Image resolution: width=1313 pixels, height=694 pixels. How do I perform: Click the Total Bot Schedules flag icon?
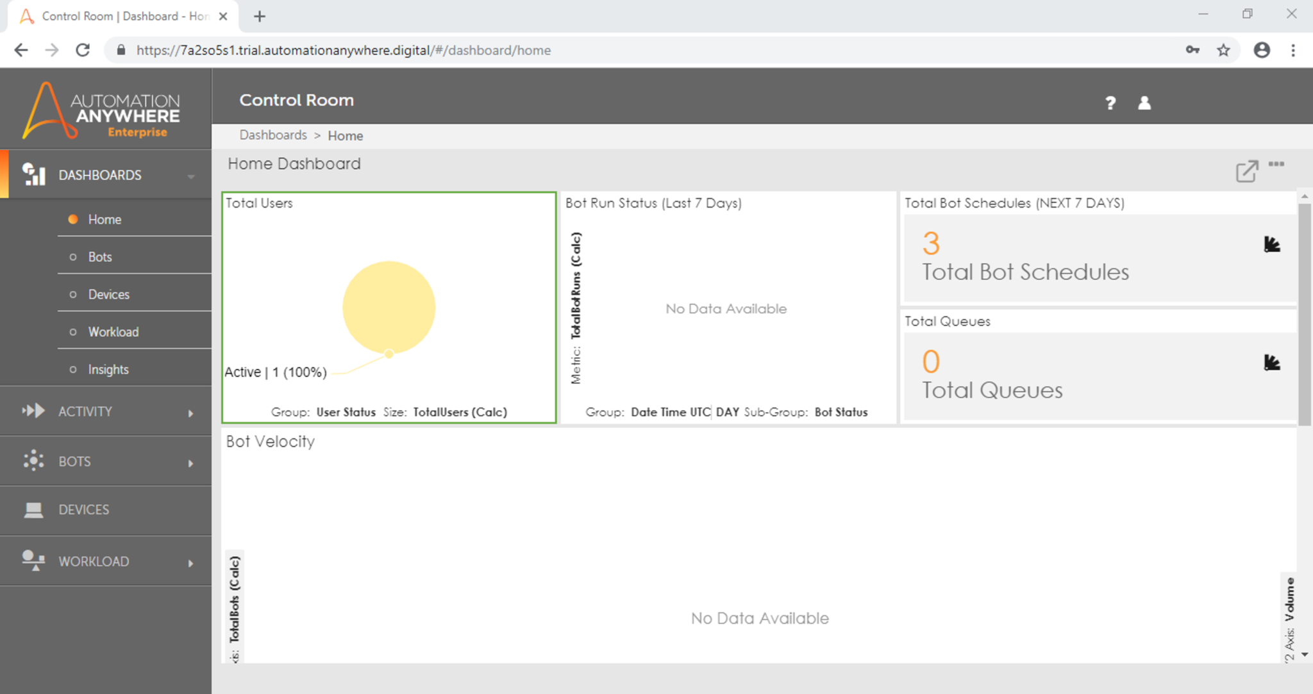(1269, 245)
